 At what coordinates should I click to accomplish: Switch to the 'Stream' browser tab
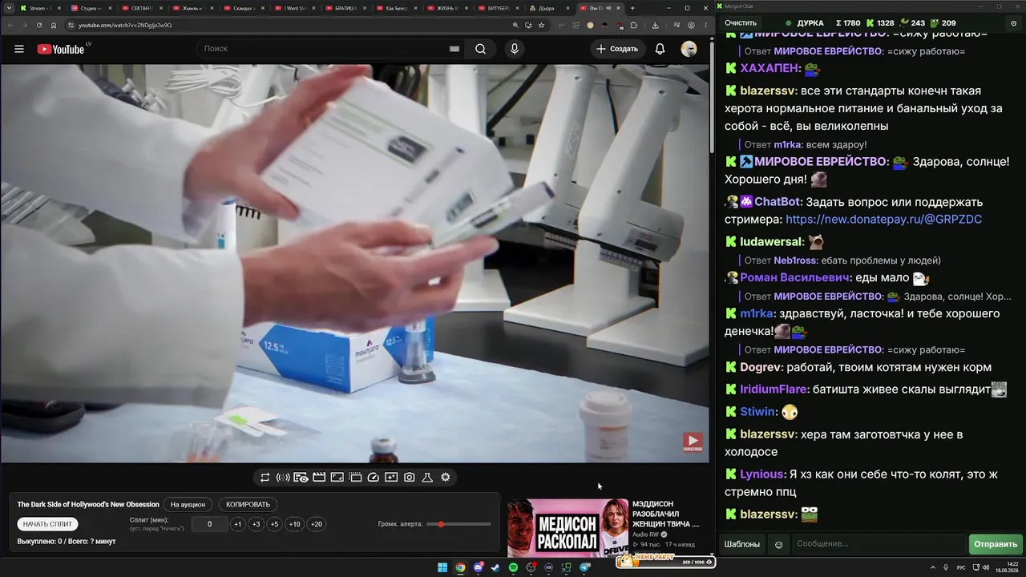[x=40, y=8]
